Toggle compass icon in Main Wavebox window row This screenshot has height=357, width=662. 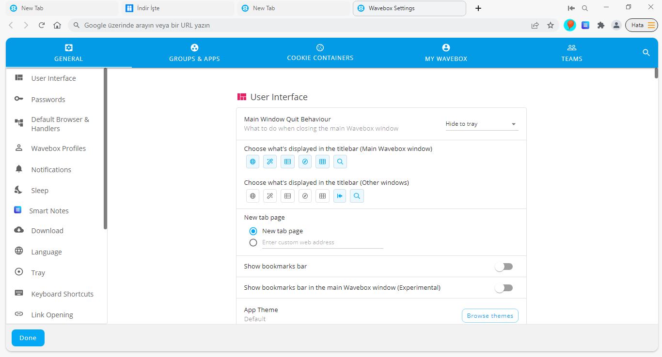pyautogui.click(x=305, y=162)
